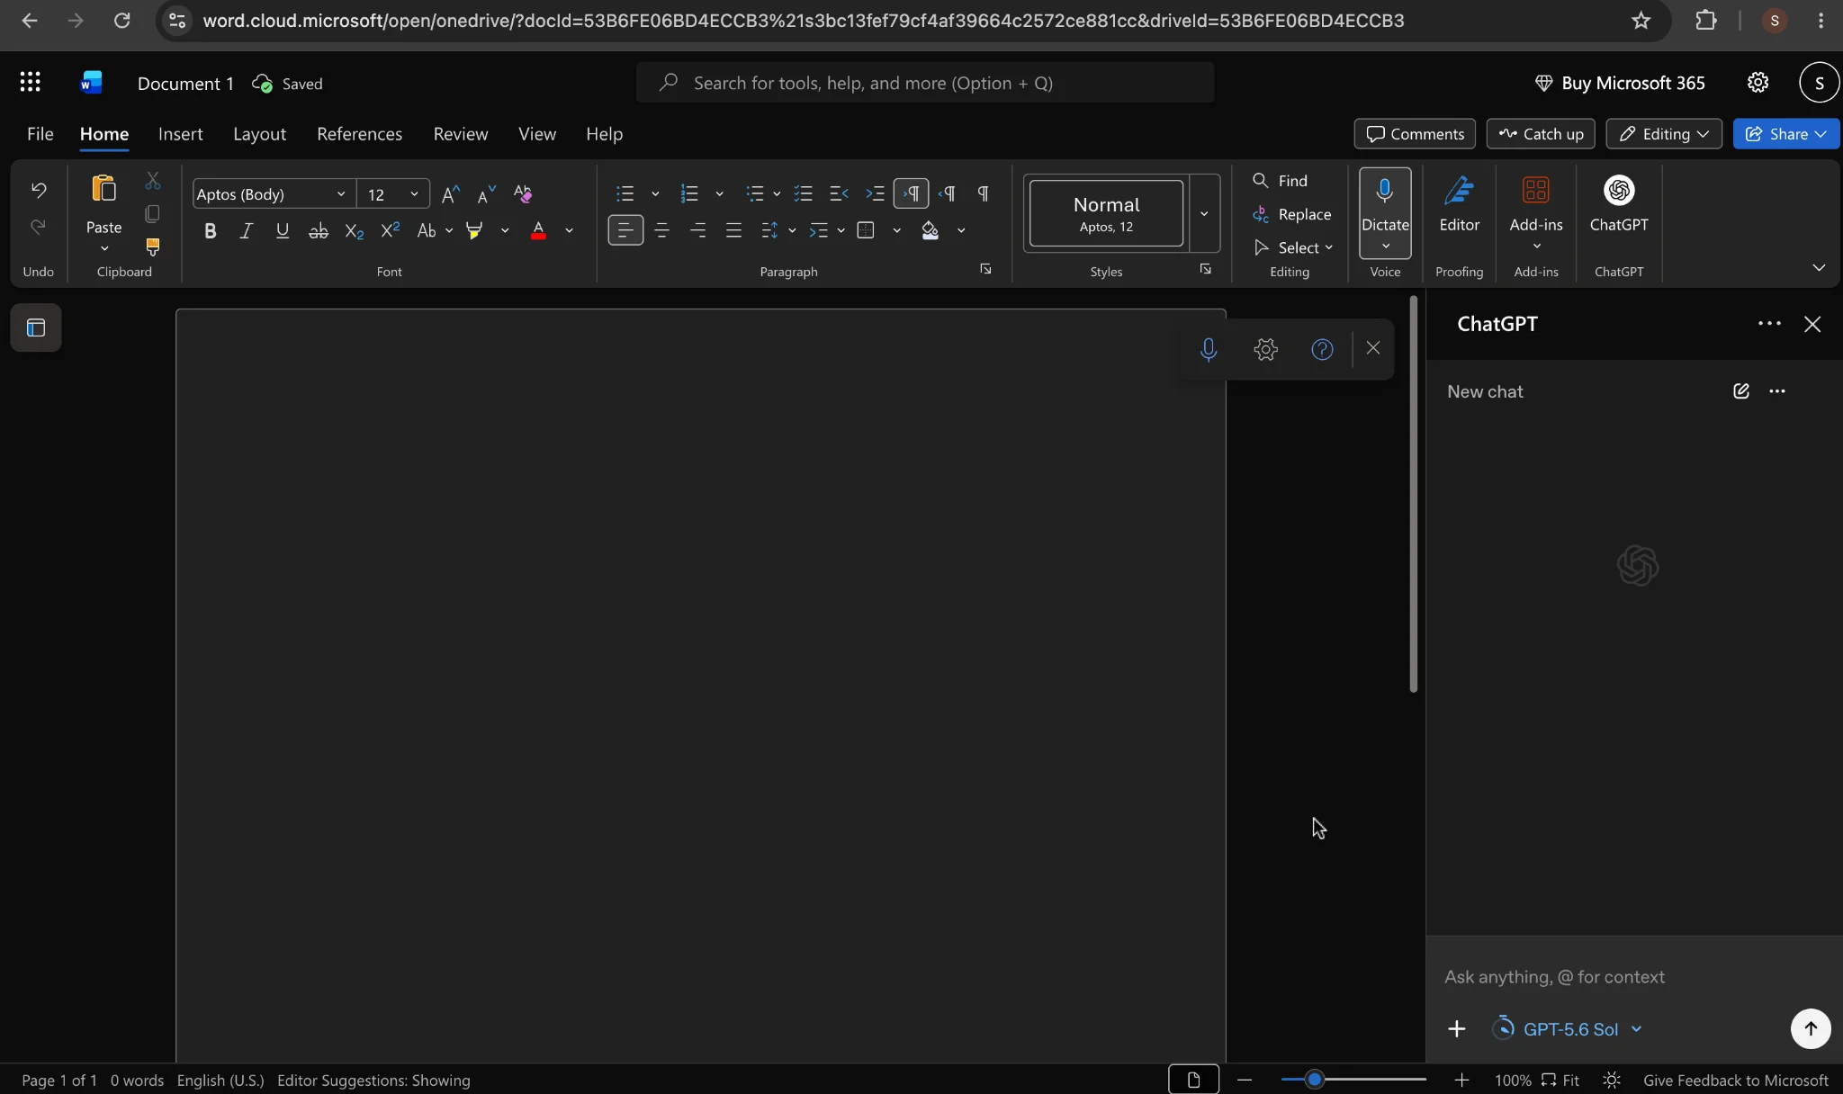This screenshot has height=1094, width=1843.
Task: Toggle align left paragraph
Action: 625,231
